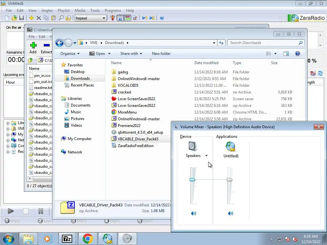327x245 pixels.
Task: Click the New folder button
Action: coord(161,54)
